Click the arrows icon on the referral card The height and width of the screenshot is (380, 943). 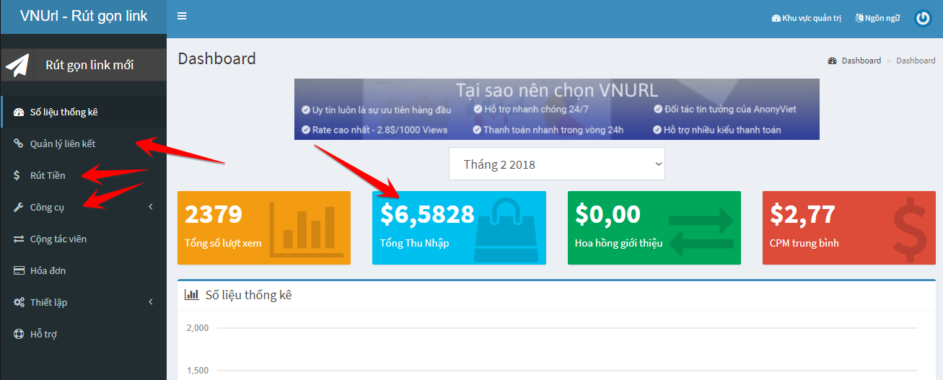coord(701,231)
